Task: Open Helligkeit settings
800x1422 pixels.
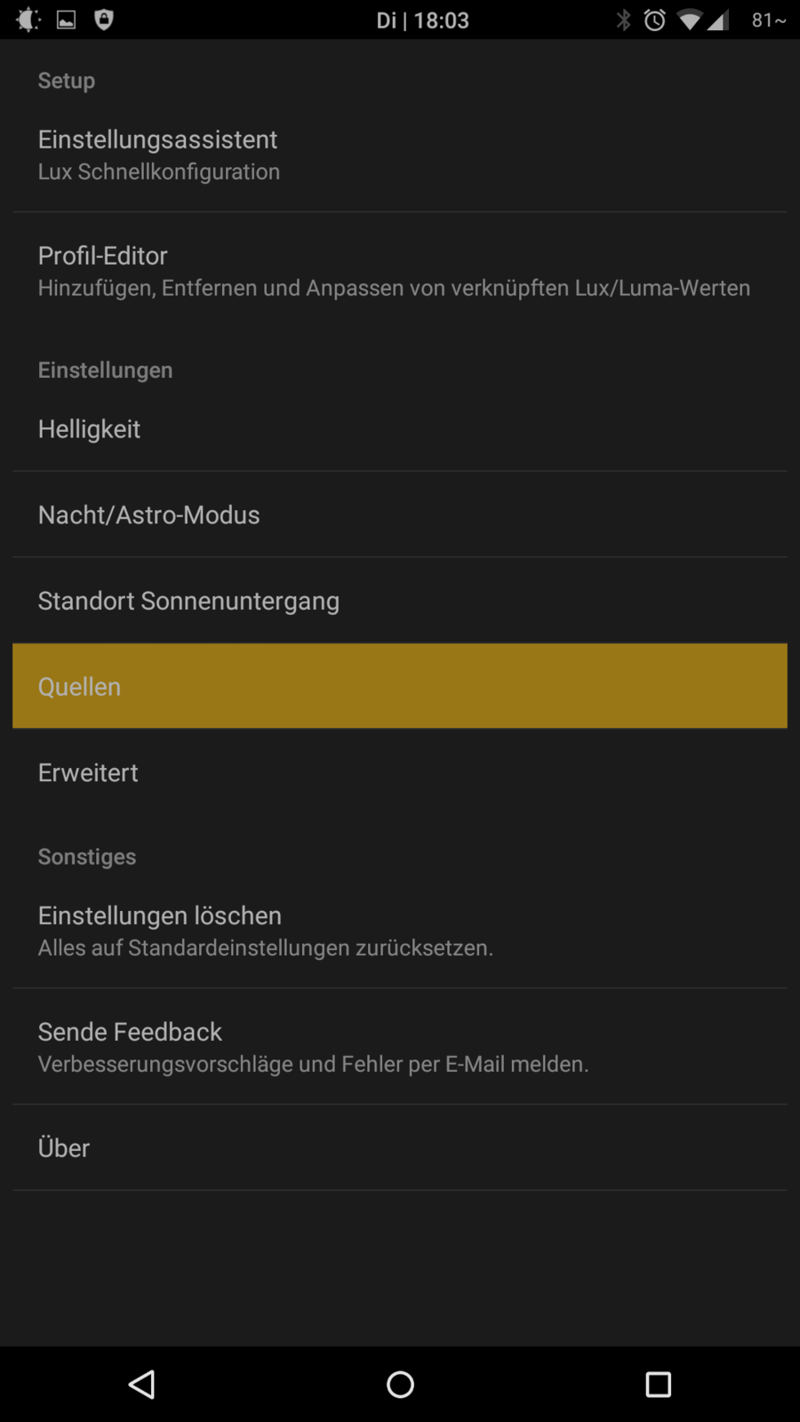Action: [x=400, y=429]
